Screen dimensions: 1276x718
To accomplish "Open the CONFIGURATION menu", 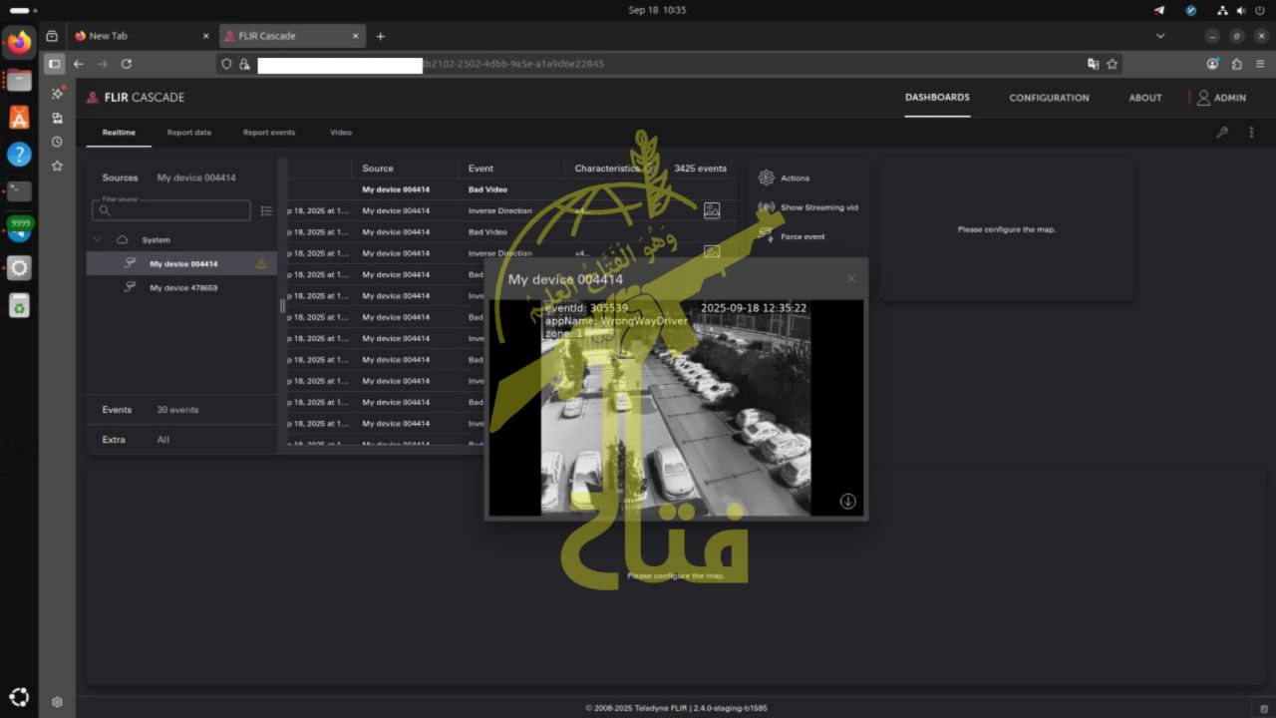I will pos(1049,98).
